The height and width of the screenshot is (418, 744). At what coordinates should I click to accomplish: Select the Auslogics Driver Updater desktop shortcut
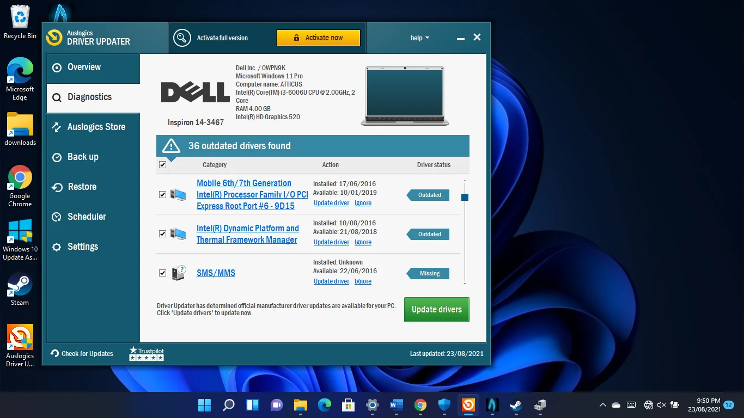20,346
